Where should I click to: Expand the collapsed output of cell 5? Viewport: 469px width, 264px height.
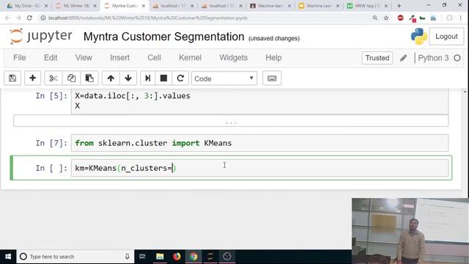231,121
